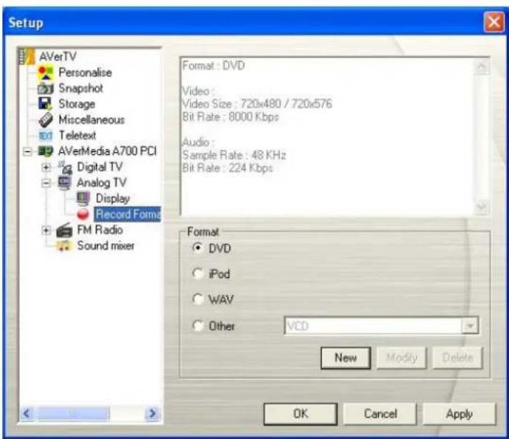Open the Personalise settings page

85,72
